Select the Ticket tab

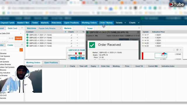click(90, 28)
